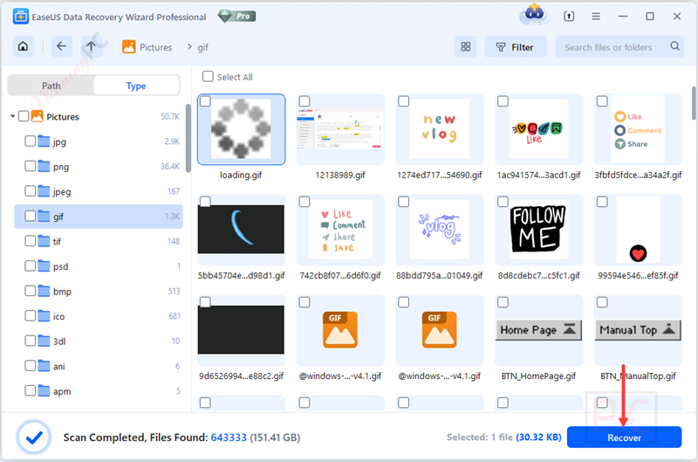Go to the Home screen icon

click(24, 46)
